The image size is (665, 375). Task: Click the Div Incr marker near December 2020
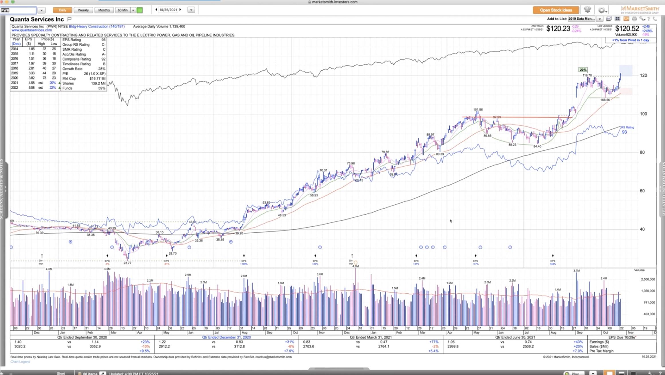(x=352, y=260)
